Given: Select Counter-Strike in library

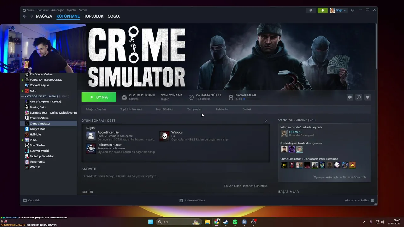Looking at the screenshot, I should click(x=39, y=118).
